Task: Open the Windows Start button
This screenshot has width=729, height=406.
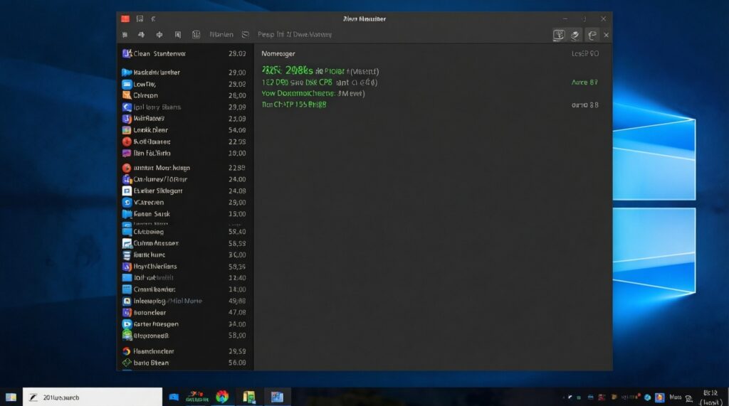Action: tap(11, 397)
